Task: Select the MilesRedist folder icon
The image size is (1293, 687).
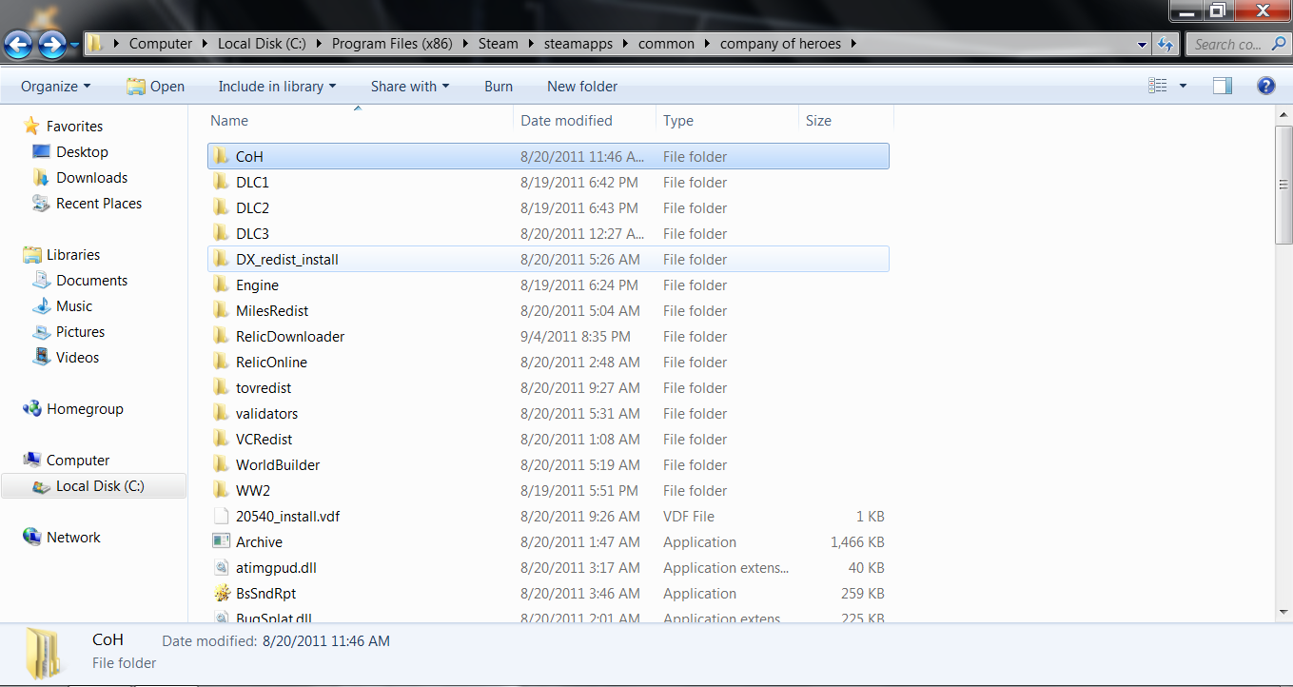Action: click(x=221, y=310)
